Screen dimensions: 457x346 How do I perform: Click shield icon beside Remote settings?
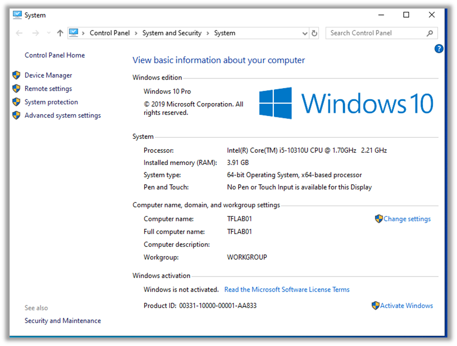tap(17, 89)
